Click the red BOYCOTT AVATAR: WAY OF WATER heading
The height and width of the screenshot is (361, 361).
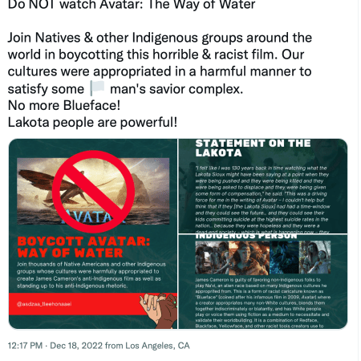pos(83,247)
